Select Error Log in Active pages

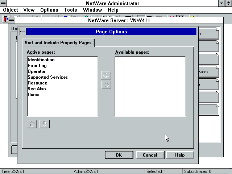(x=62, y=66)
